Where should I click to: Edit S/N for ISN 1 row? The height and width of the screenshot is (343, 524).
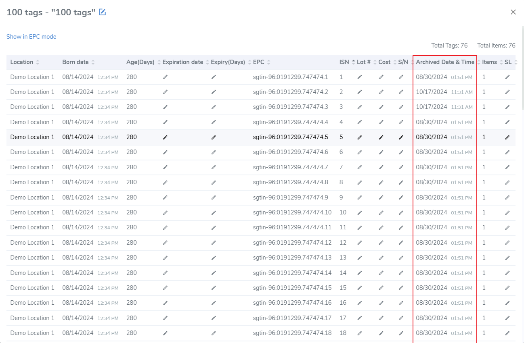(401, 77)
